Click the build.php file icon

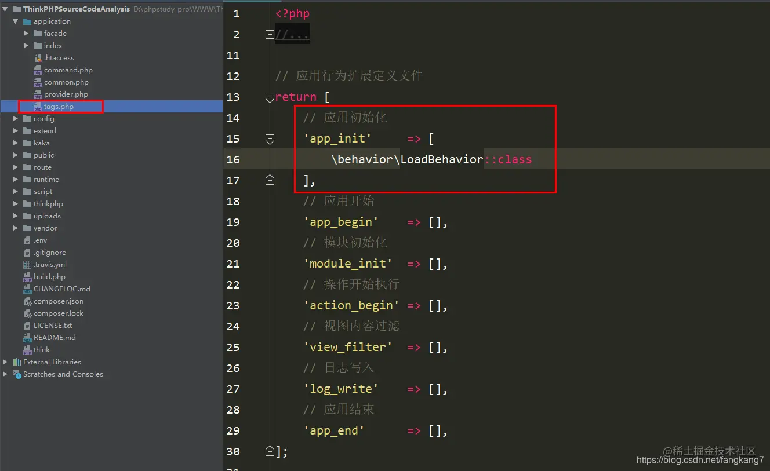27,277
